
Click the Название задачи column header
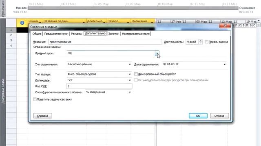point(64,21)
